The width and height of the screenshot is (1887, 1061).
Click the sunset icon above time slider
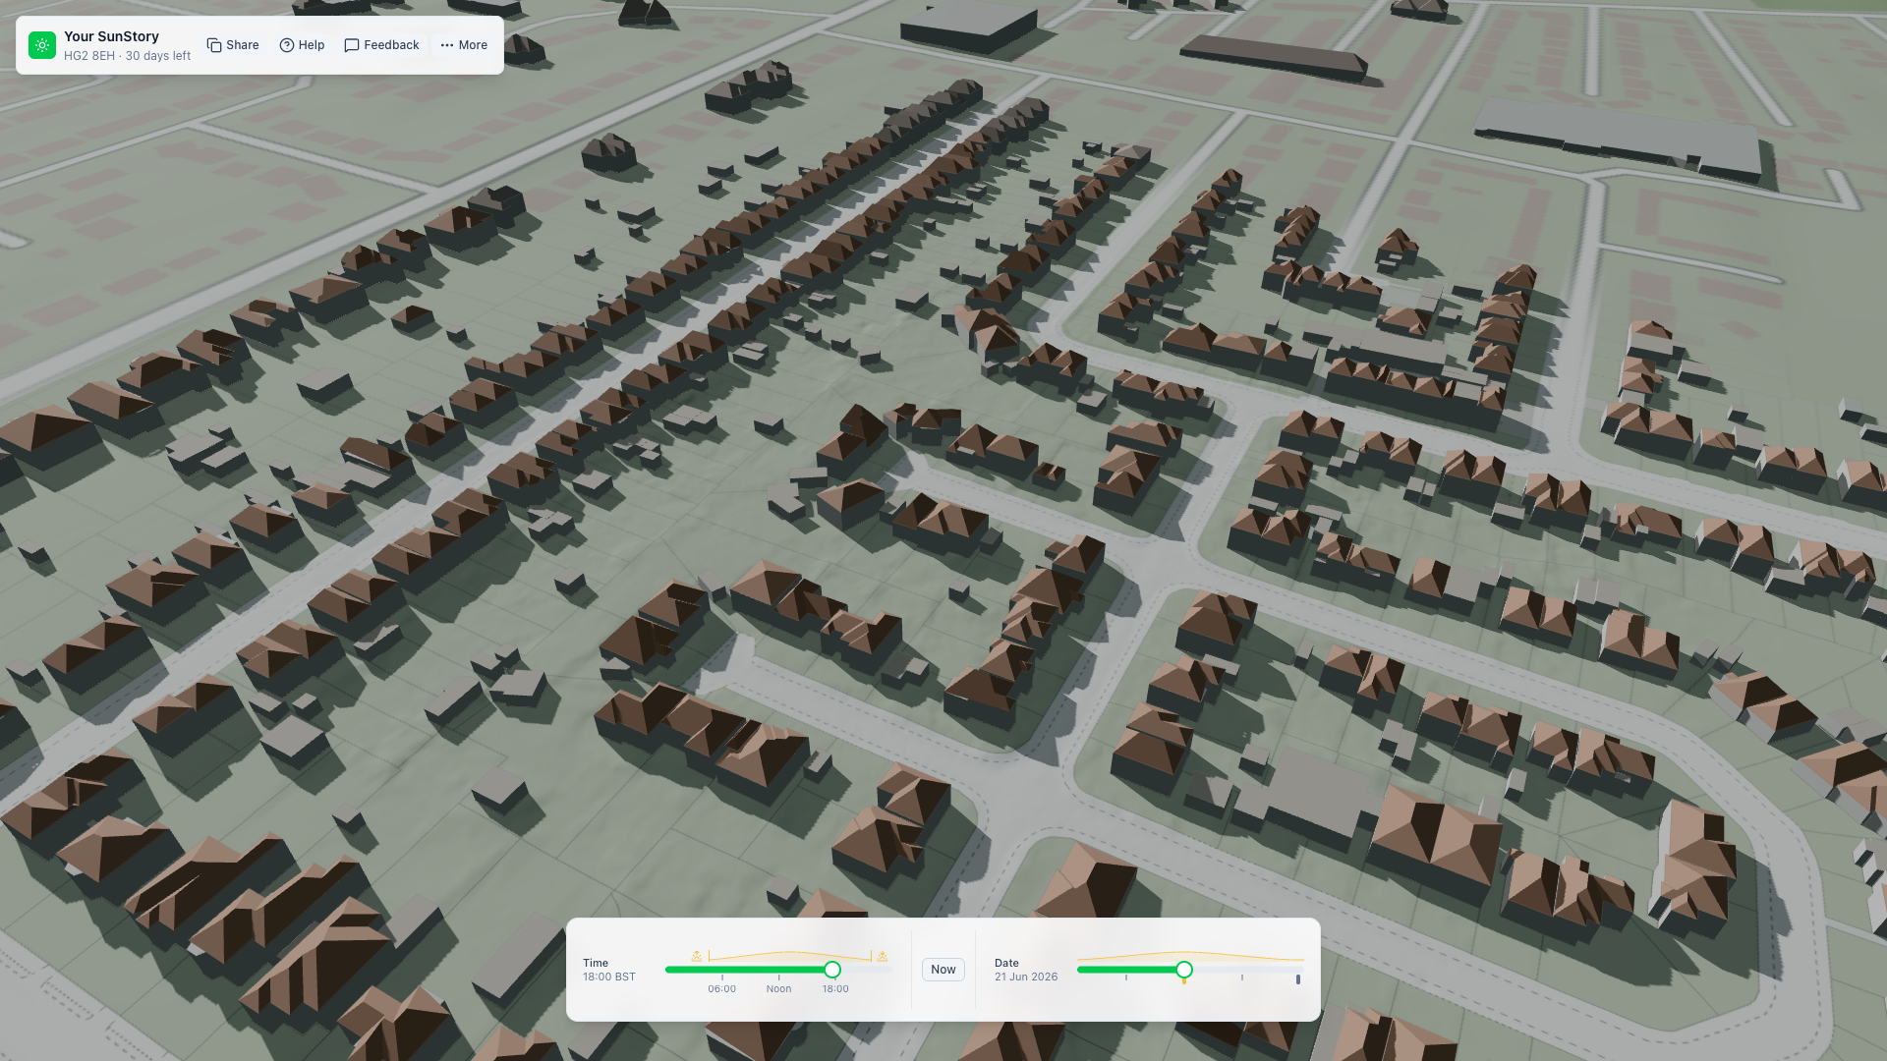(883, 956)
